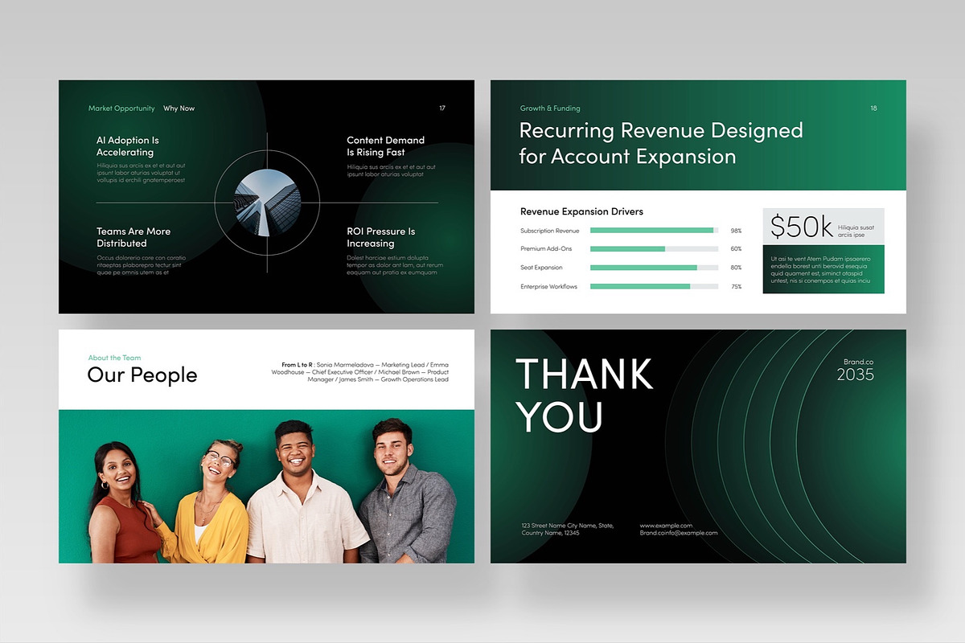Click the "123 Street Name" address block
Screen dimensions: 965x643
tap(568, 529)
